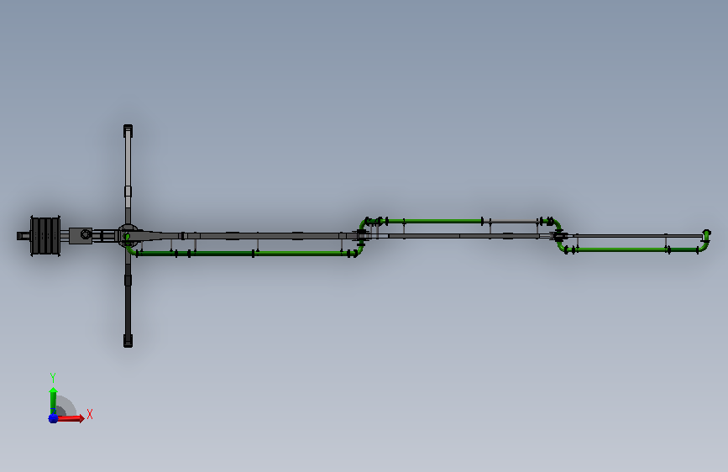Screen dimensions: 728x472
Task: Click the green Y axis arrow of the triad
Action: tap(53, 401)
